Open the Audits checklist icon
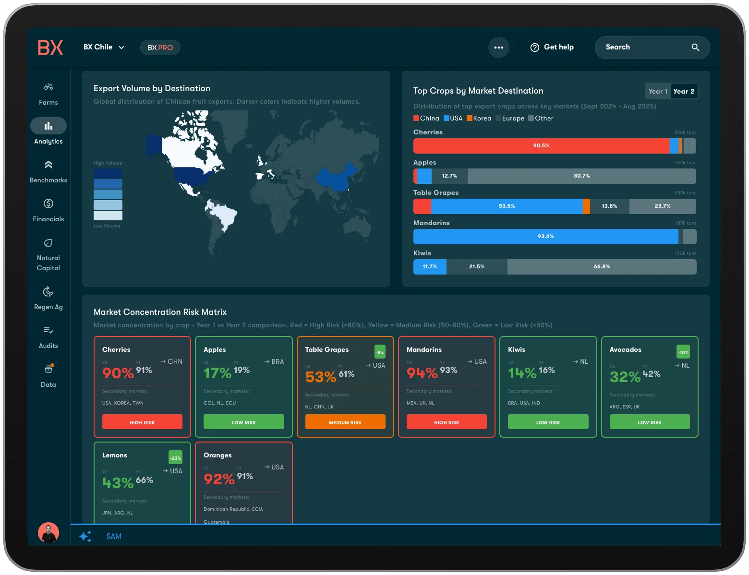This screenshot has width=749, height=575. (48, 331)
